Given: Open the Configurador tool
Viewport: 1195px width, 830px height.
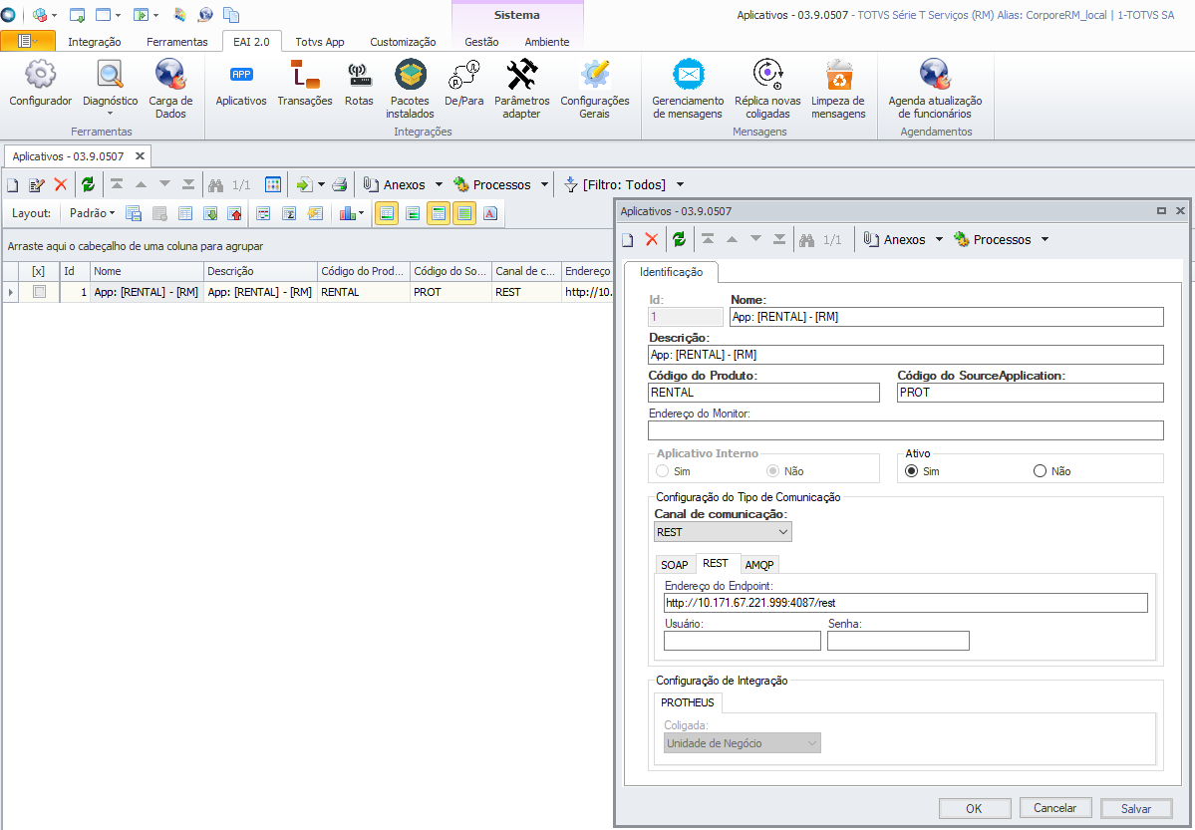Looking at the screenshot, I should 41,83.
